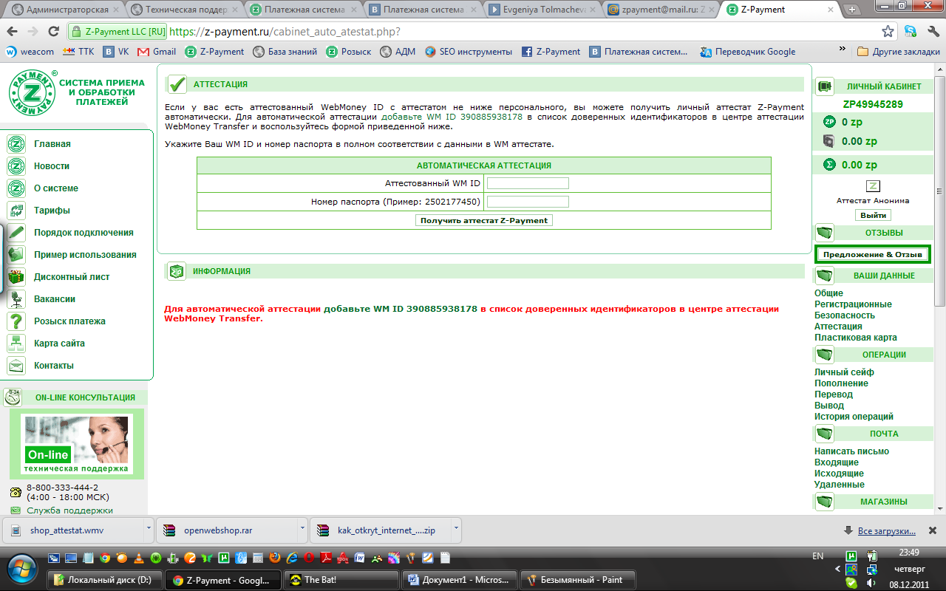Open the Удаленные mail link
Image resolution: width=946 pixels, height=591 pixels.
coord(840,485)
